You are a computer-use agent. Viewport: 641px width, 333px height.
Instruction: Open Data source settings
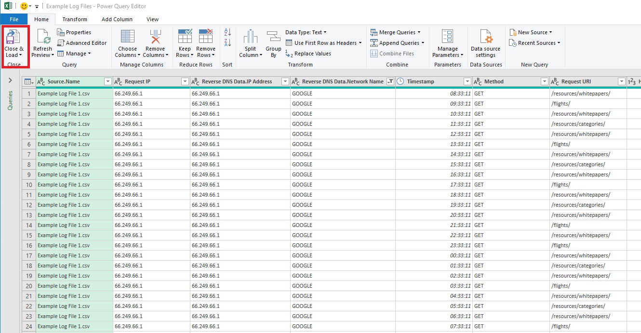coord(485,43)
